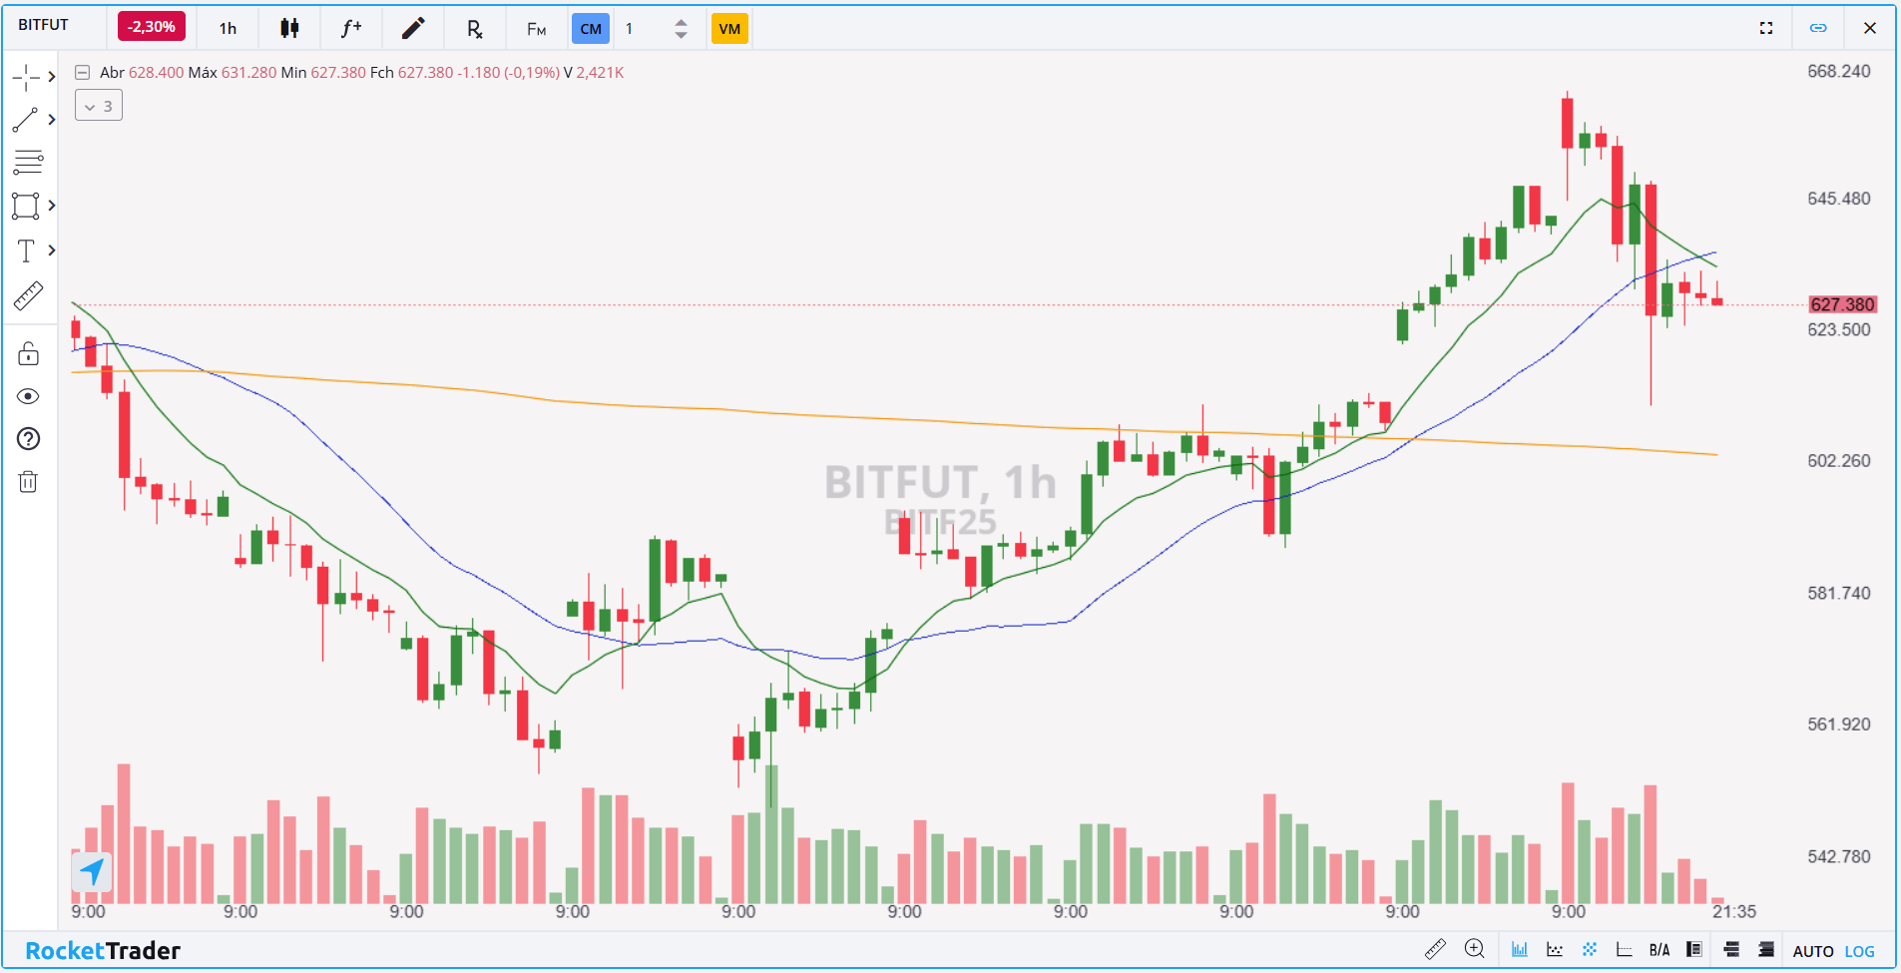Expand the collapsed indicators list showing 3
This screenshot has height=973, width=1901.
(x=99, y=106)
